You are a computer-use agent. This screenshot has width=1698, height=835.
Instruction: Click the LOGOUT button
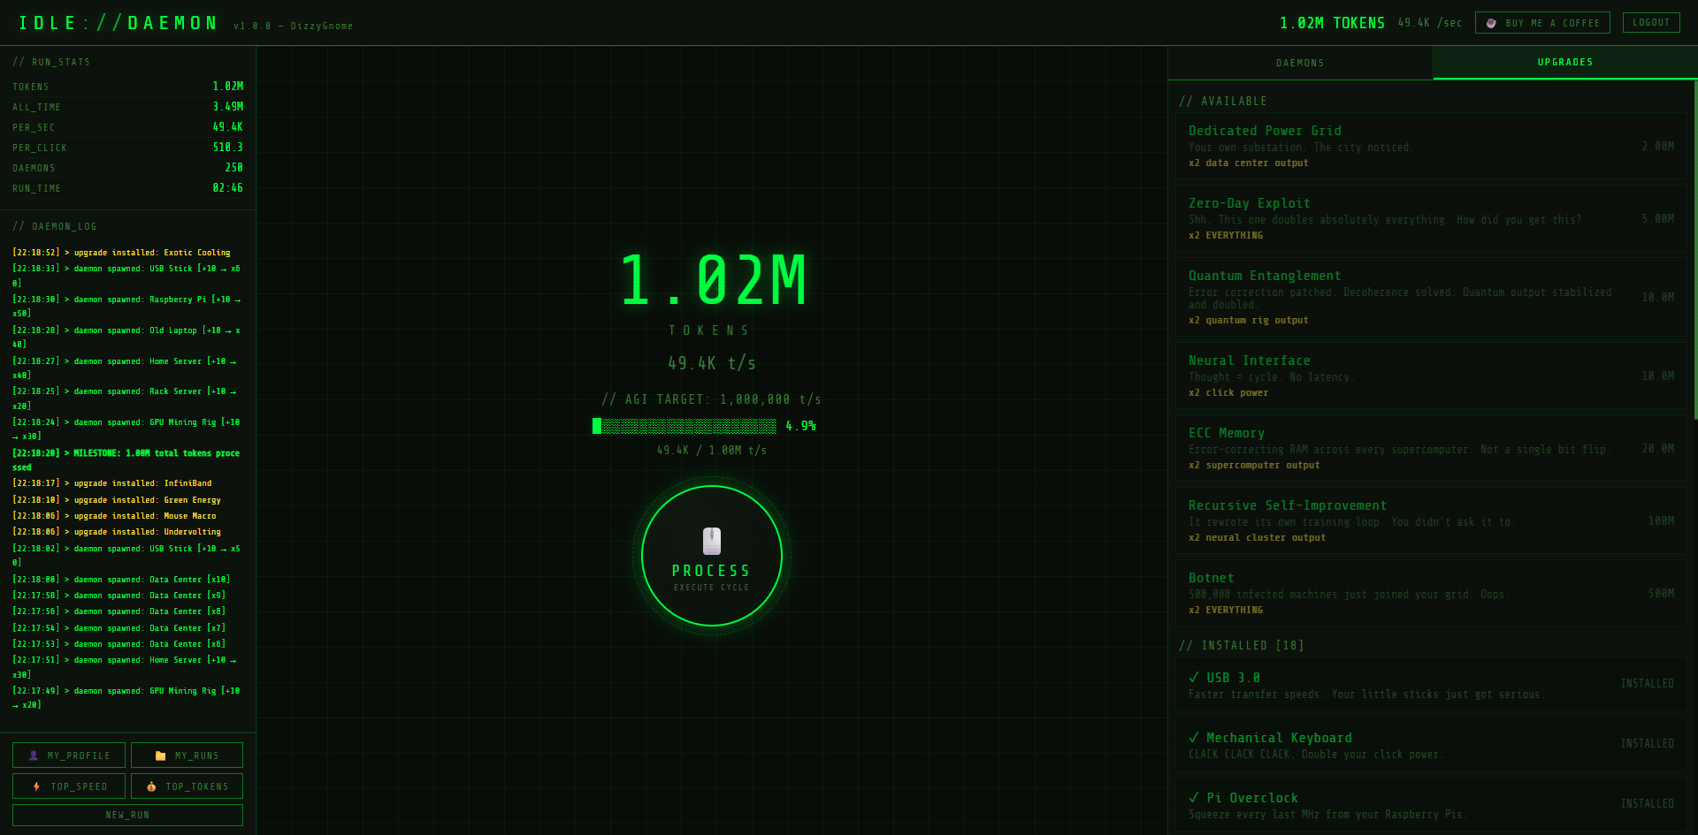pos(1650,22)
